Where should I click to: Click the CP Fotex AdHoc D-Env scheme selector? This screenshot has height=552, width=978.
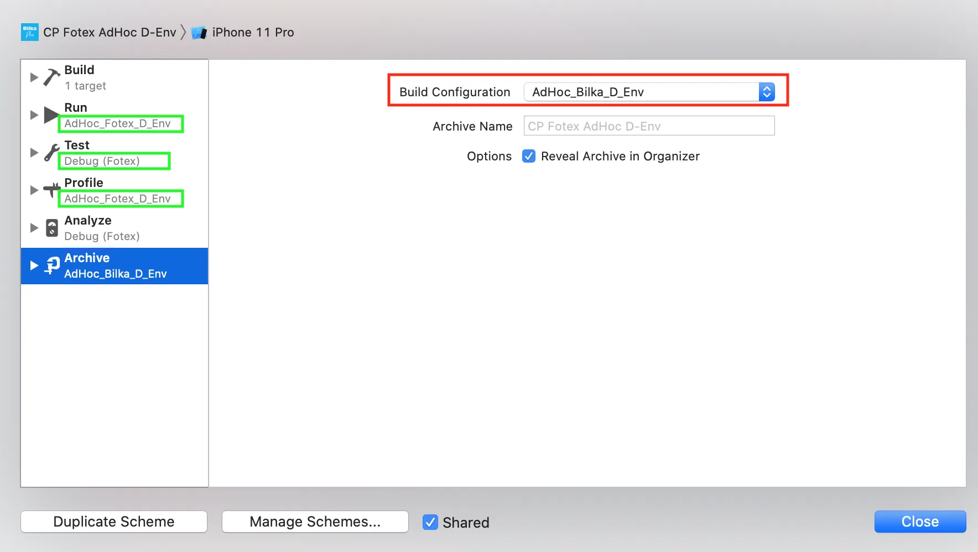98,32
